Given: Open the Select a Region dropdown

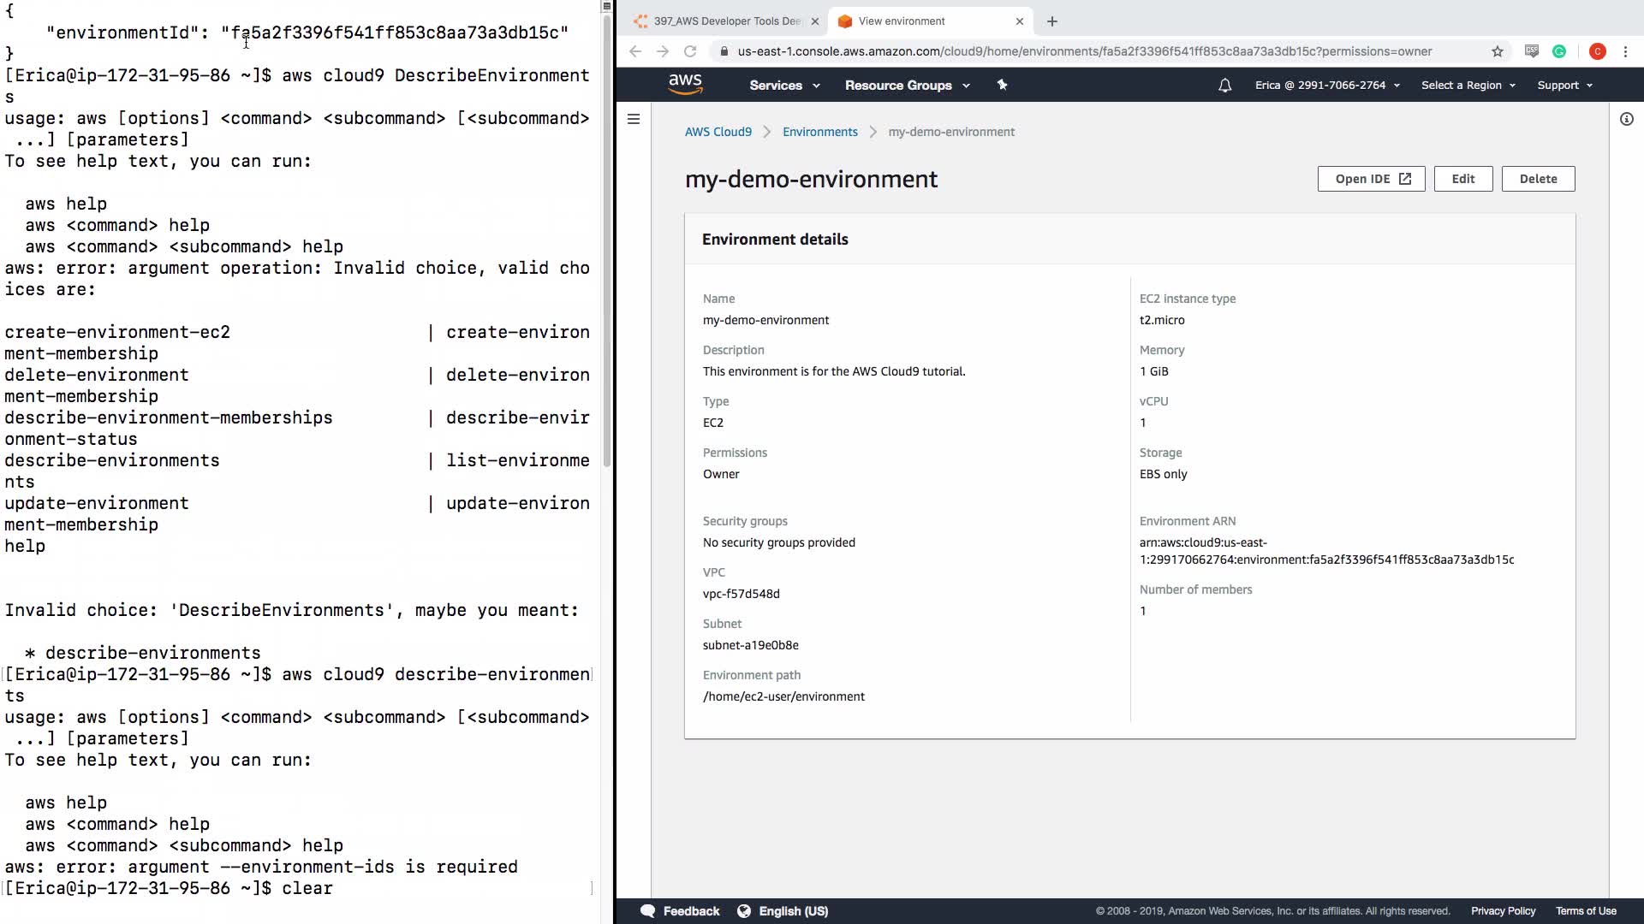Looking at the screenshot, I should 1468,86.
